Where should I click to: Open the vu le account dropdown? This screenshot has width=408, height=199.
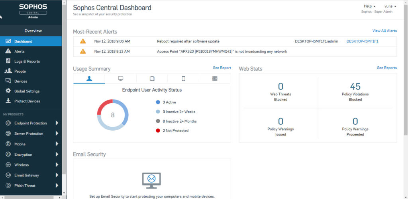coord(390,6)
